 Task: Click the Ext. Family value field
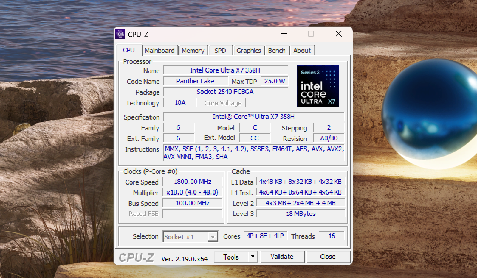[179, 138]
